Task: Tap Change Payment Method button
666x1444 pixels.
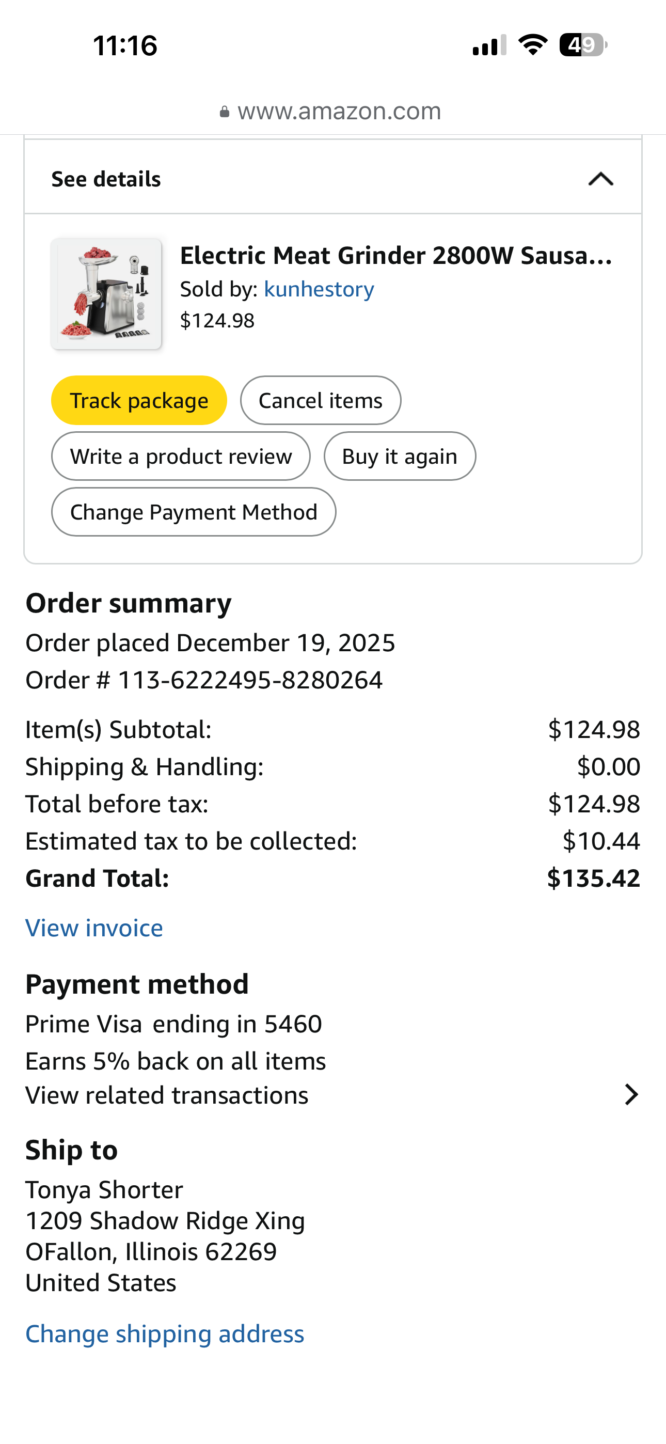Action: (x=194, y=512)
